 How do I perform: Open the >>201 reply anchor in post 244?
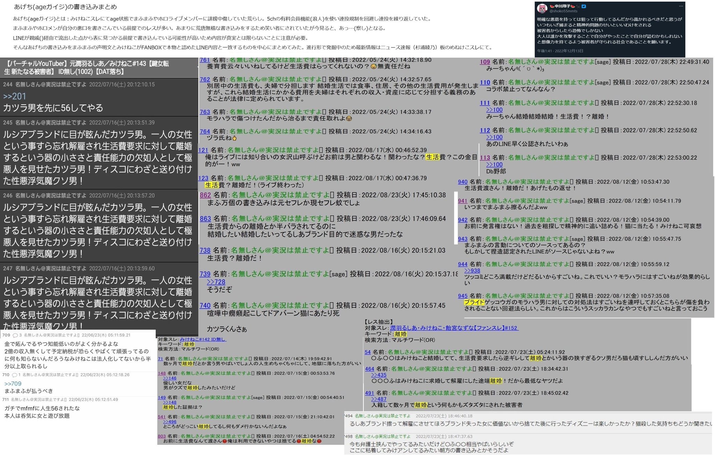[x=14, y=96]
